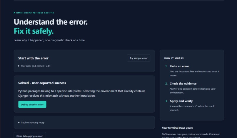237x138 pixels.
Task: Click the 'Your terminal stays yours' heading
Action: point(177,128)
